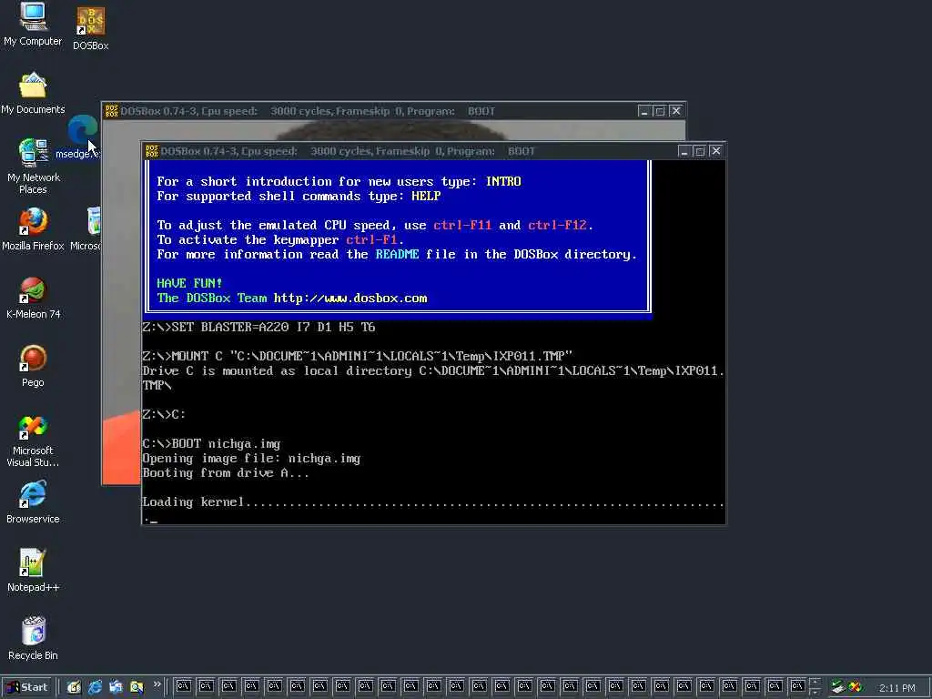The width and height of the screenshot is (932, 699).
Task: Open the Start menu
Action: tap(27, 687)
